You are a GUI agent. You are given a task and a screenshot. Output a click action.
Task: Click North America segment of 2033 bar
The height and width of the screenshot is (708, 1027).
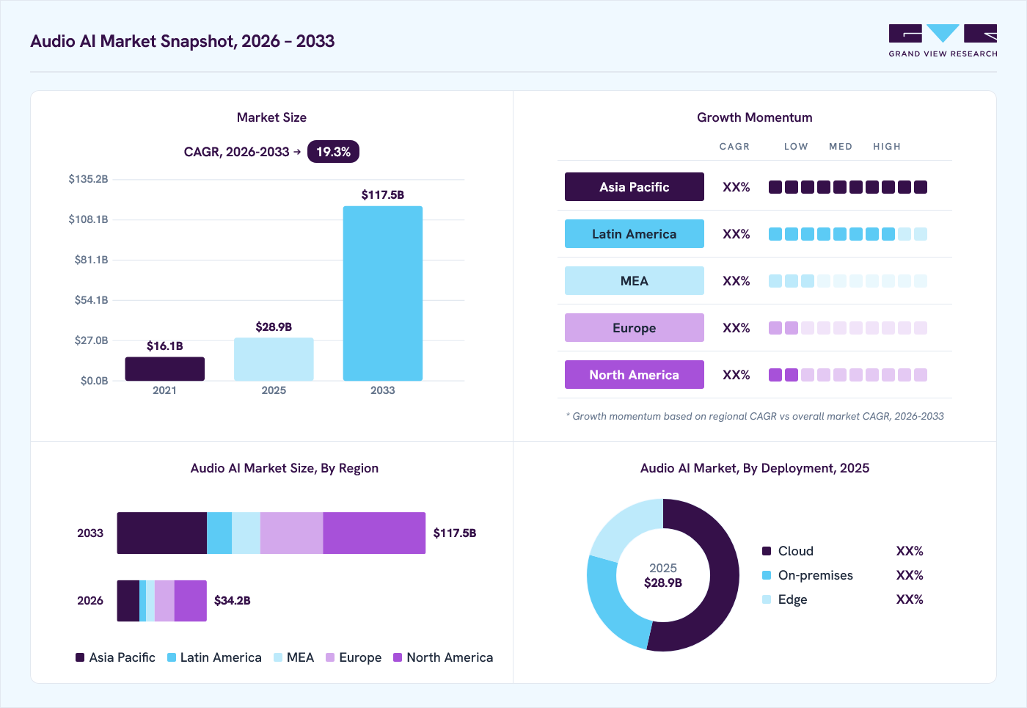click(x=374, y=533)
